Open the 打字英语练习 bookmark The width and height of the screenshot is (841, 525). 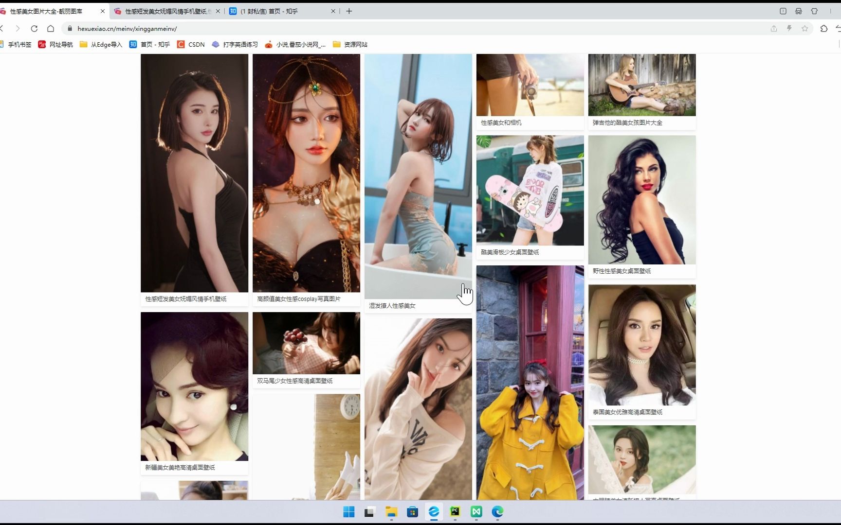(235, 44)
